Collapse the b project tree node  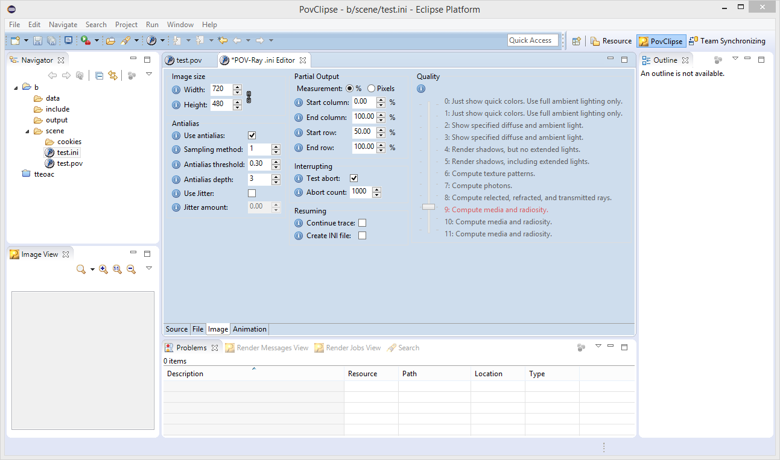pyautogui.click(x=16, y=87)
